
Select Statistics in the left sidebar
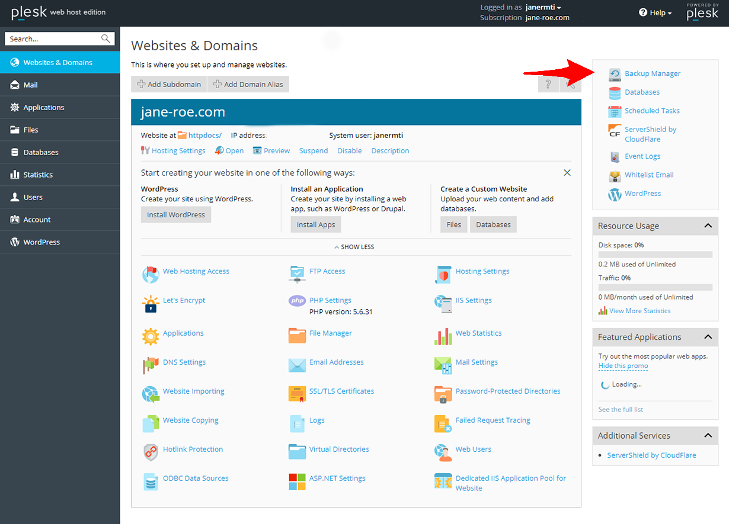click(38, 175)
